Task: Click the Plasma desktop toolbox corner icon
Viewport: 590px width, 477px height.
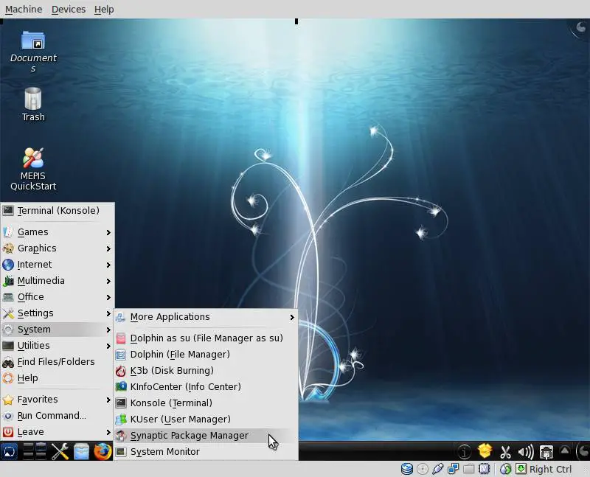Action: pos(581,27)
